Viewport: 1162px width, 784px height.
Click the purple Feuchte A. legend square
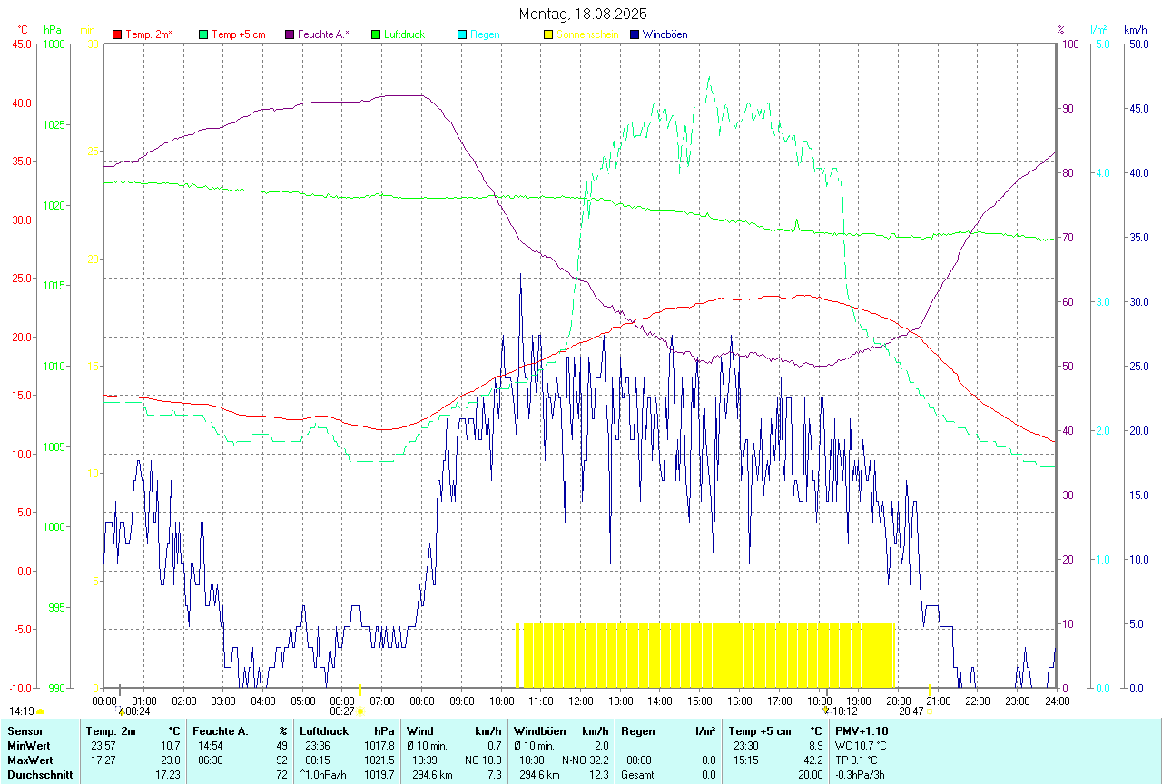pyautogui.click(x=290, y=34)
